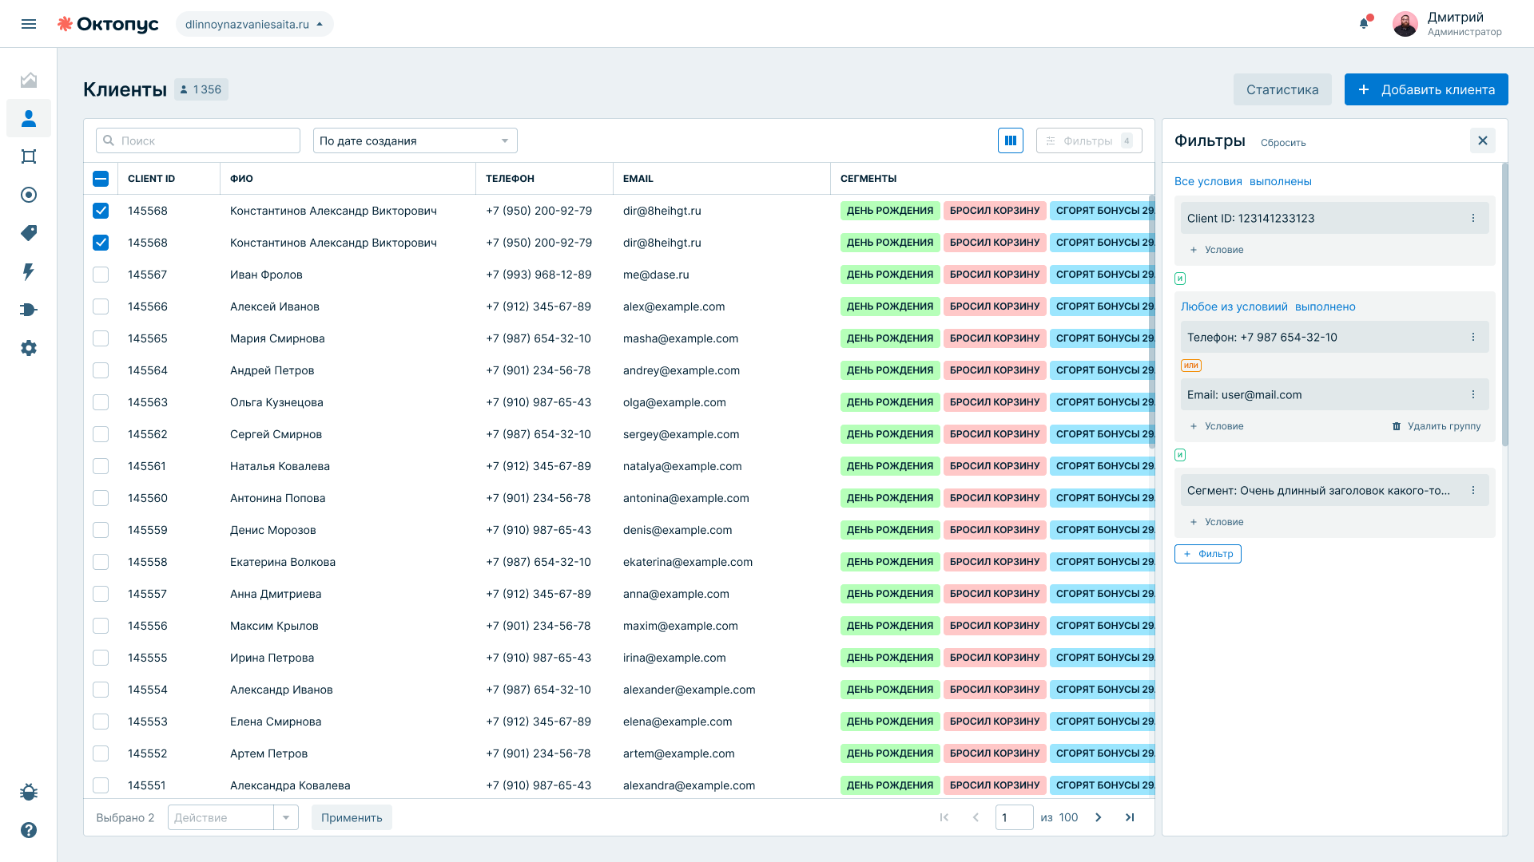The width and height of the screenshot is (1534, 862).
Task: Toggle the select-all header checkbox
Action: 101,179
